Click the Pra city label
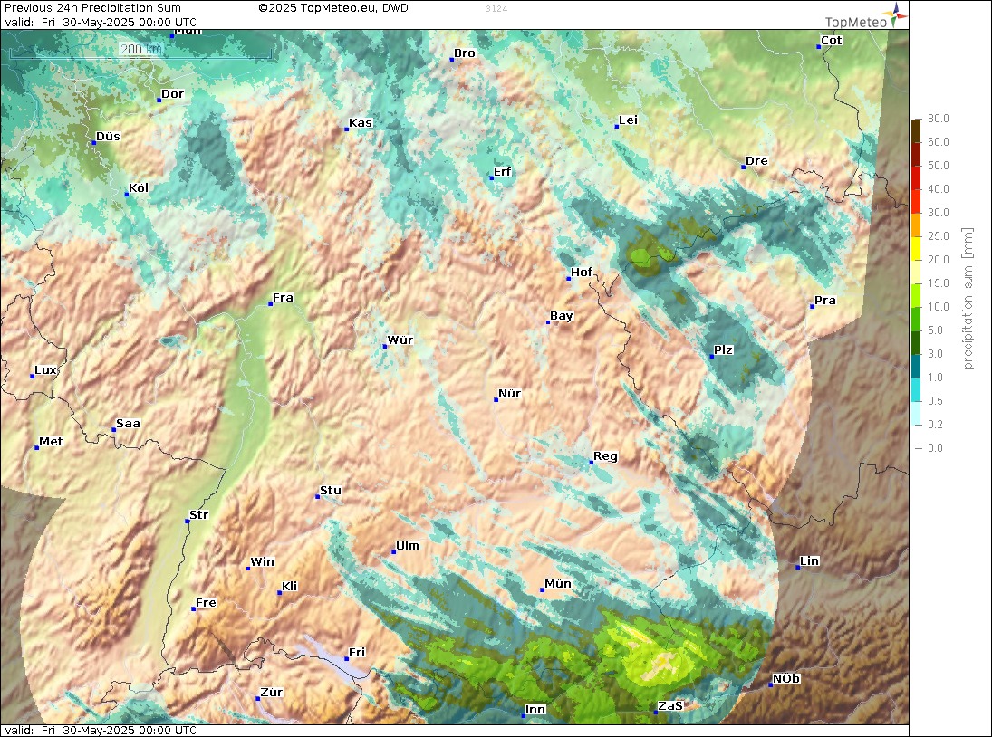The width and height of the screenshot is (992, 737). pos(825,301)
